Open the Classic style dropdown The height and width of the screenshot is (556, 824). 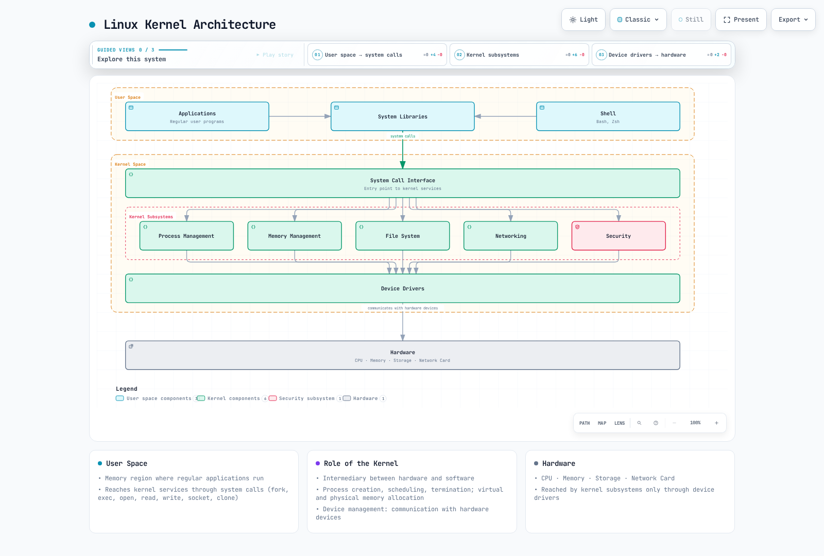[638, 20]
